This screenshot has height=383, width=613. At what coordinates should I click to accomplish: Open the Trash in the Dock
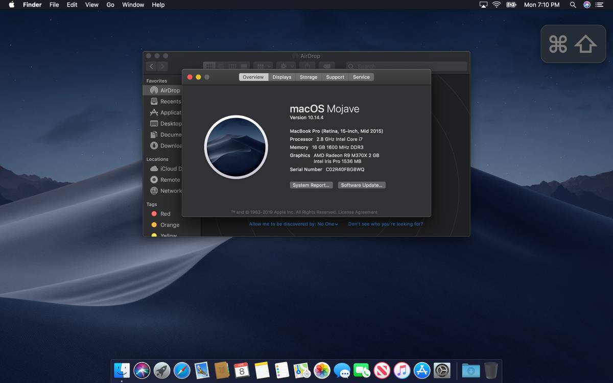click(491, 370)
